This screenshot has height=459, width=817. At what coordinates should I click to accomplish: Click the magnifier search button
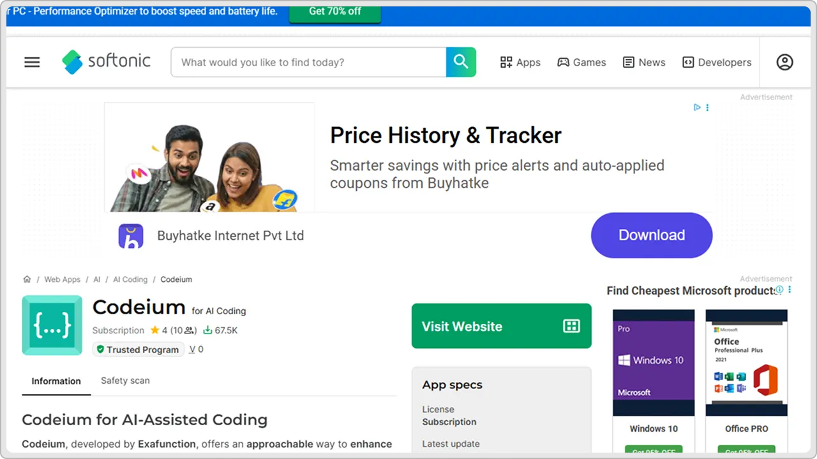point(461,62)
